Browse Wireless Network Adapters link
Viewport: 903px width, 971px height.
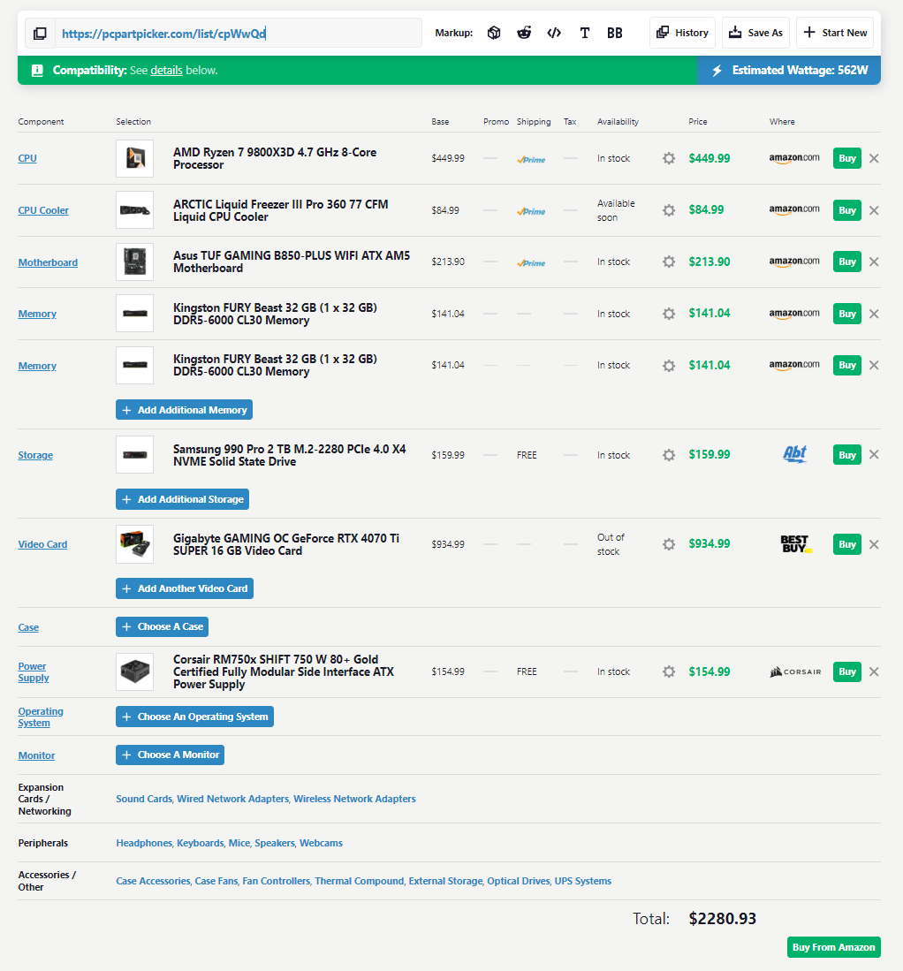pyautogui.click(x=354, y=799)
